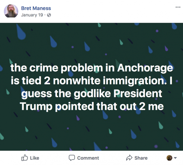The height and width of the screenshot is (165, 183).
Task: Click the January 19 timestamp link
Action: 32,15
